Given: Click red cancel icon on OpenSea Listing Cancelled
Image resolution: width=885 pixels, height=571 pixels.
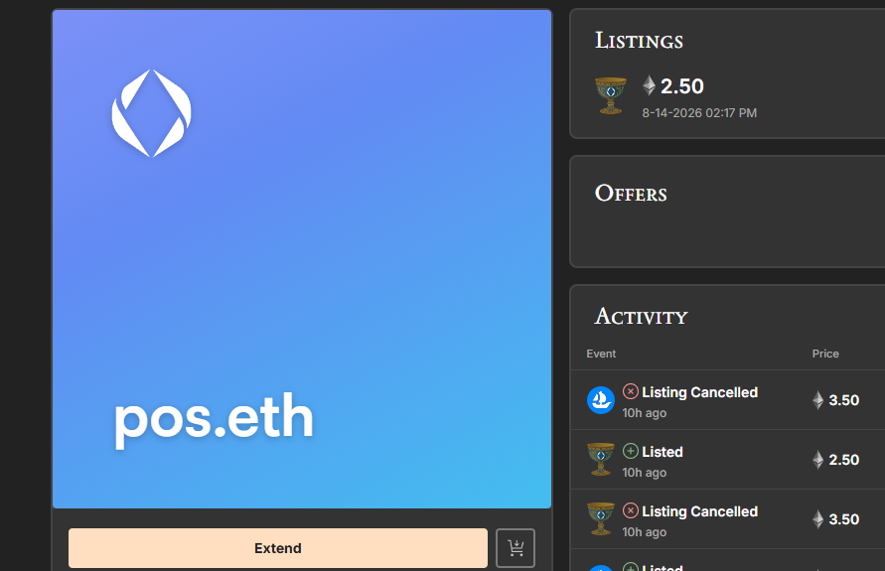Looking at the screenshot, I should [631, 391].
